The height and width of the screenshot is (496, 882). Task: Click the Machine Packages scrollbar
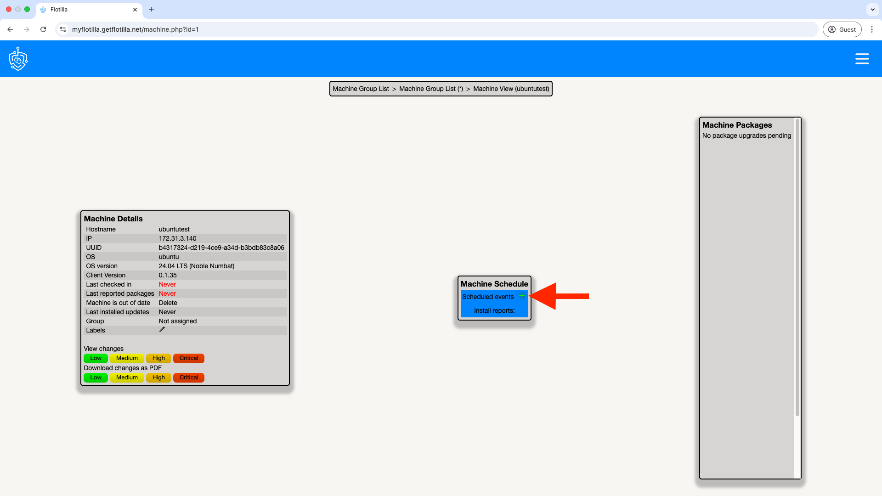[797, 266]
